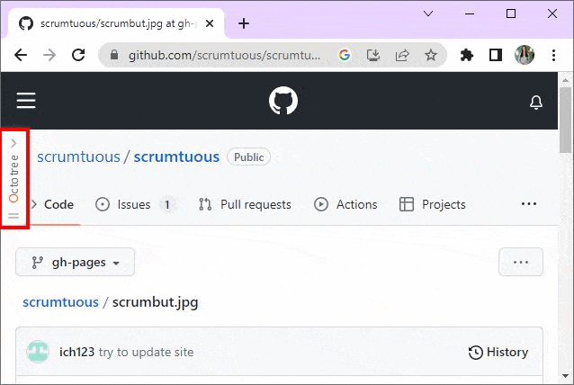
Task: Click the ich123 author link
Action: coord(76,352)
